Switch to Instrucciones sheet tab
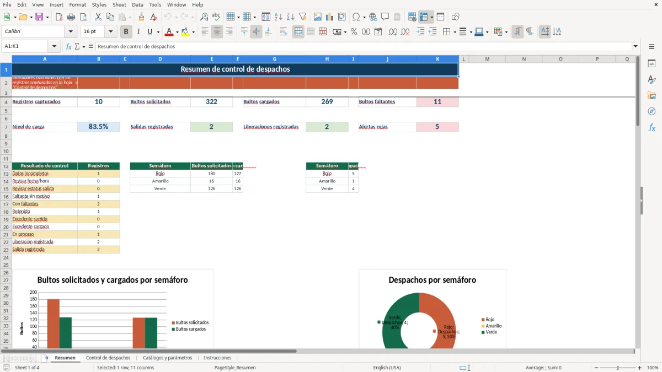This screenshot has height=372, width=662. (217, 358)
